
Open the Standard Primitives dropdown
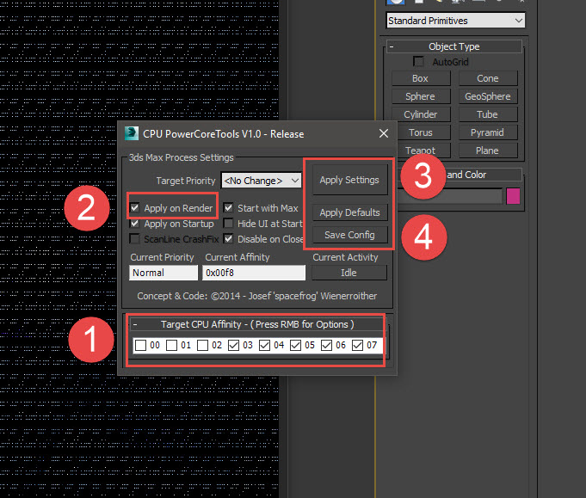pos(455,21)
